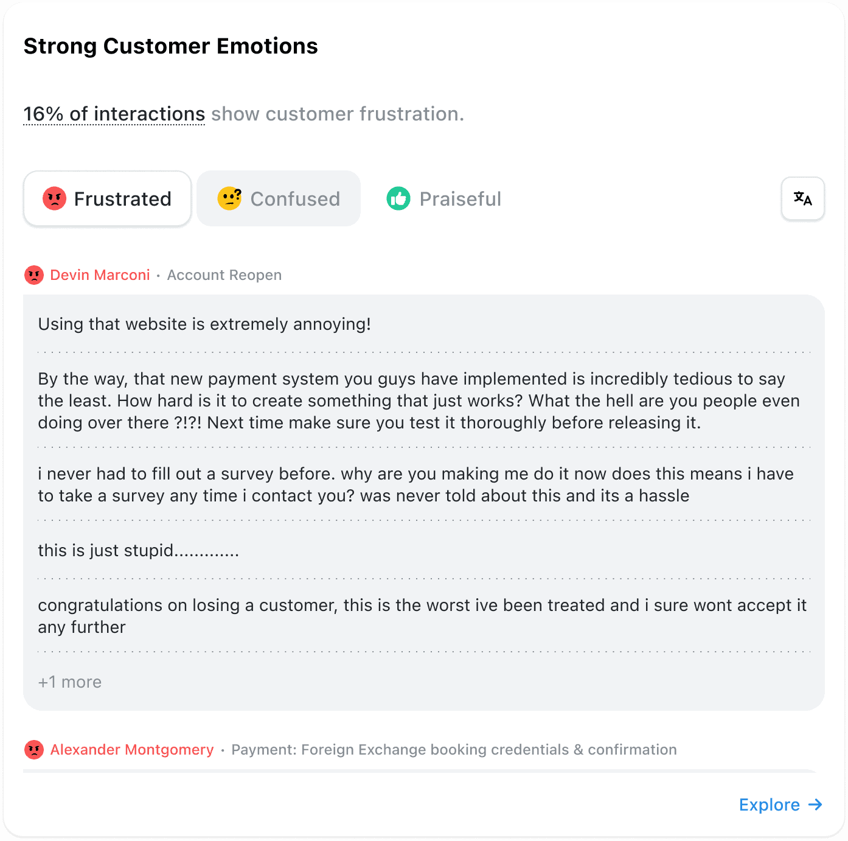Click the confused emoji icon on Confused chip
Screen dimensions: 848x841
coord(229,198)
